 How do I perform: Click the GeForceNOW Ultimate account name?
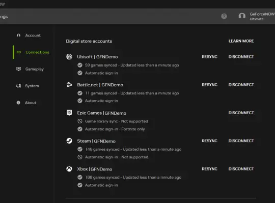(x=262, y=16)
